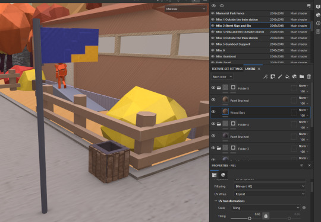321x222 pixels.
Task: Delete the layer with the trash icon
Action: click(309, 76)
